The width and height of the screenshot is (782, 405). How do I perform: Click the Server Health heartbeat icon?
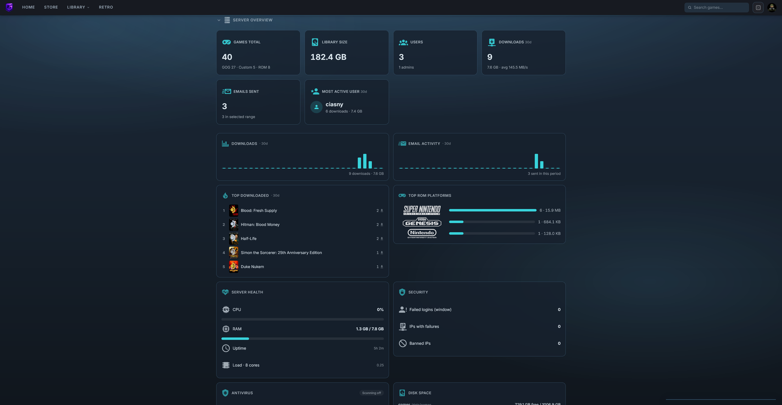point(225,292)
